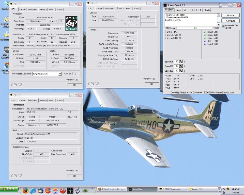244x195 pixels.
Task: Click OK in the Memory CPU-Z window
Action: click(x=152, y=84)
